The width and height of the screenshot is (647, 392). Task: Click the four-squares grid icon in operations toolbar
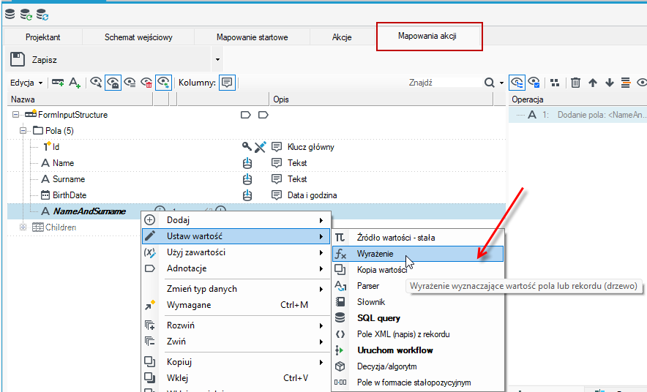tap(555, 83)
